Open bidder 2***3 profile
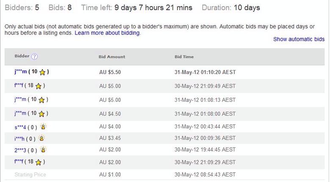This screenshot has width=330, height=182. (20, 150)
